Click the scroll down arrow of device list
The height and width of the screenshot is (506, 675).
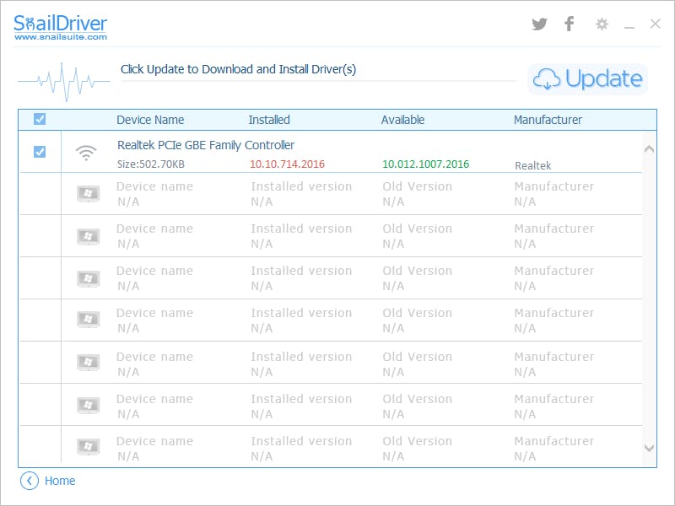pyautogui.click(x=649, y=448)
